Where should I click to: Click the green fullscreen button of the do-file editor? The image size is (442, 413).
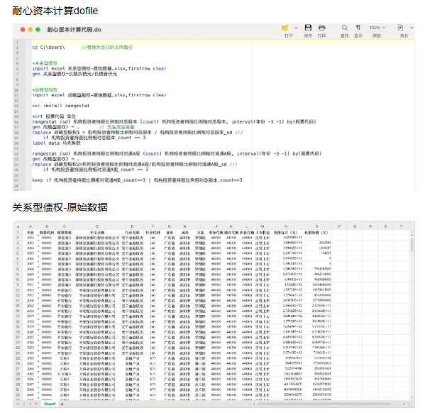[38, 29]
